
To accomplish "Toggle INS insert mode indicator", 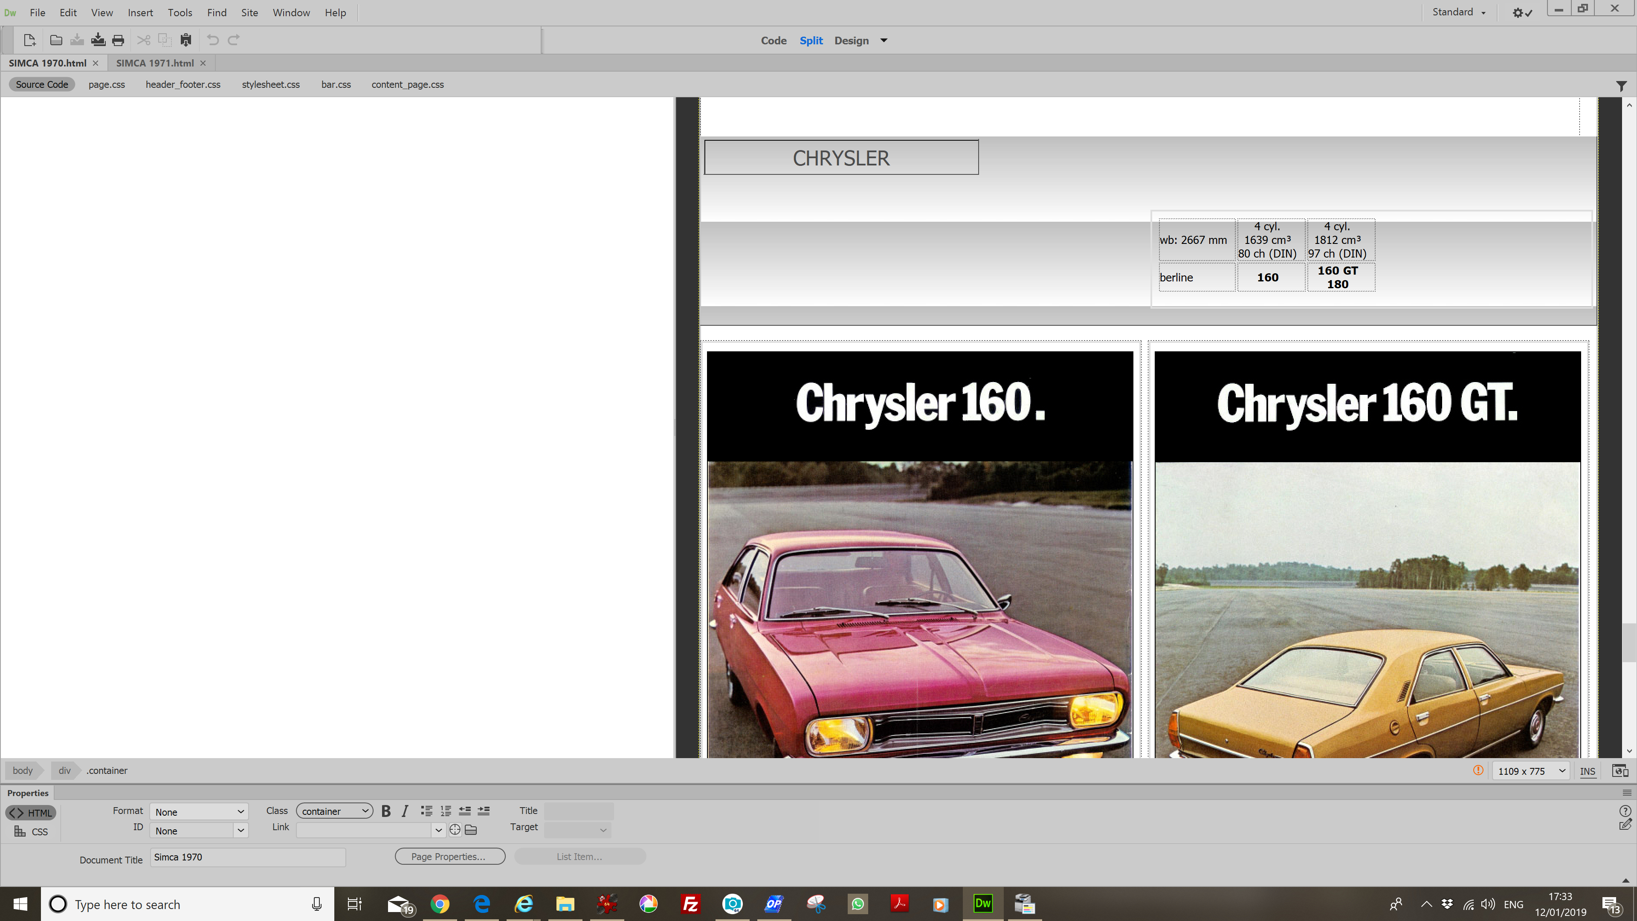I will click(x=1588, y=771).
